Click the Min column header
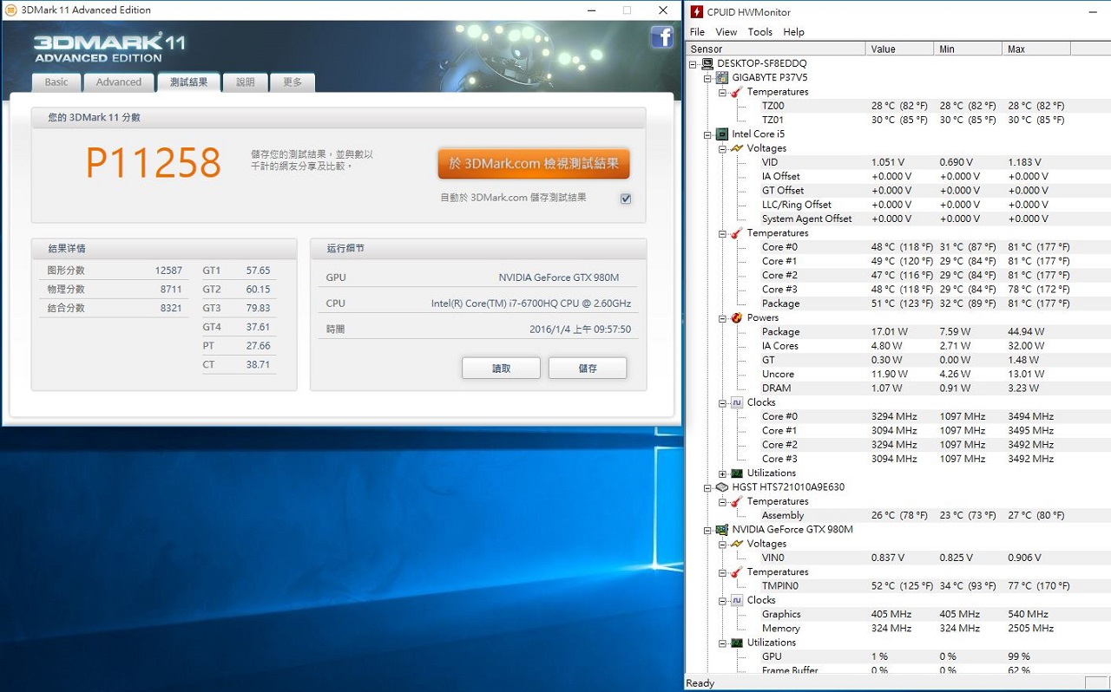This screenshot has height=692, width=1111. pyautogui.click(x=968, y=49)
